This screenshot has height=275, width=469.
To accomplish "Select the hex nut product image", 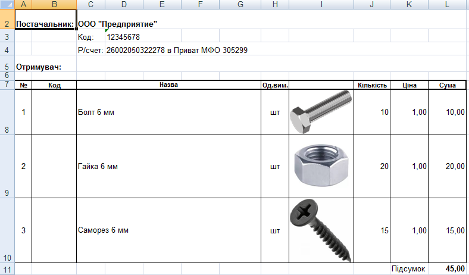I will 320,166.
